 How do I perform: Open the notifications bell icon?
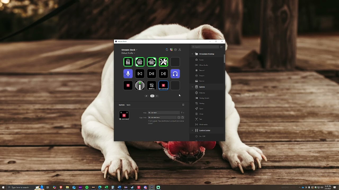click(x=167, y=50)
